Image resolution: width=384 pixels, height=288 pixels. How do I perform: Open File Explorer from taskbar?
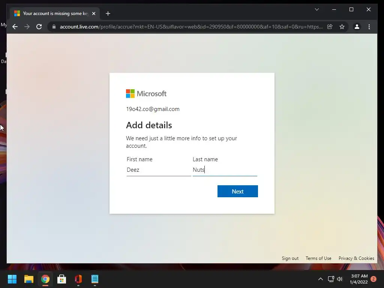[28, 279]
